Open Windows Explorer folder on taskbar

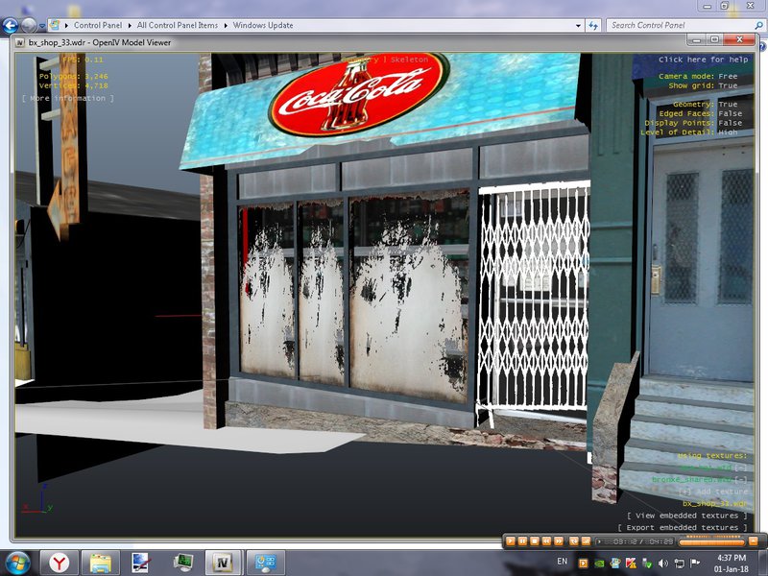(100, 563)
